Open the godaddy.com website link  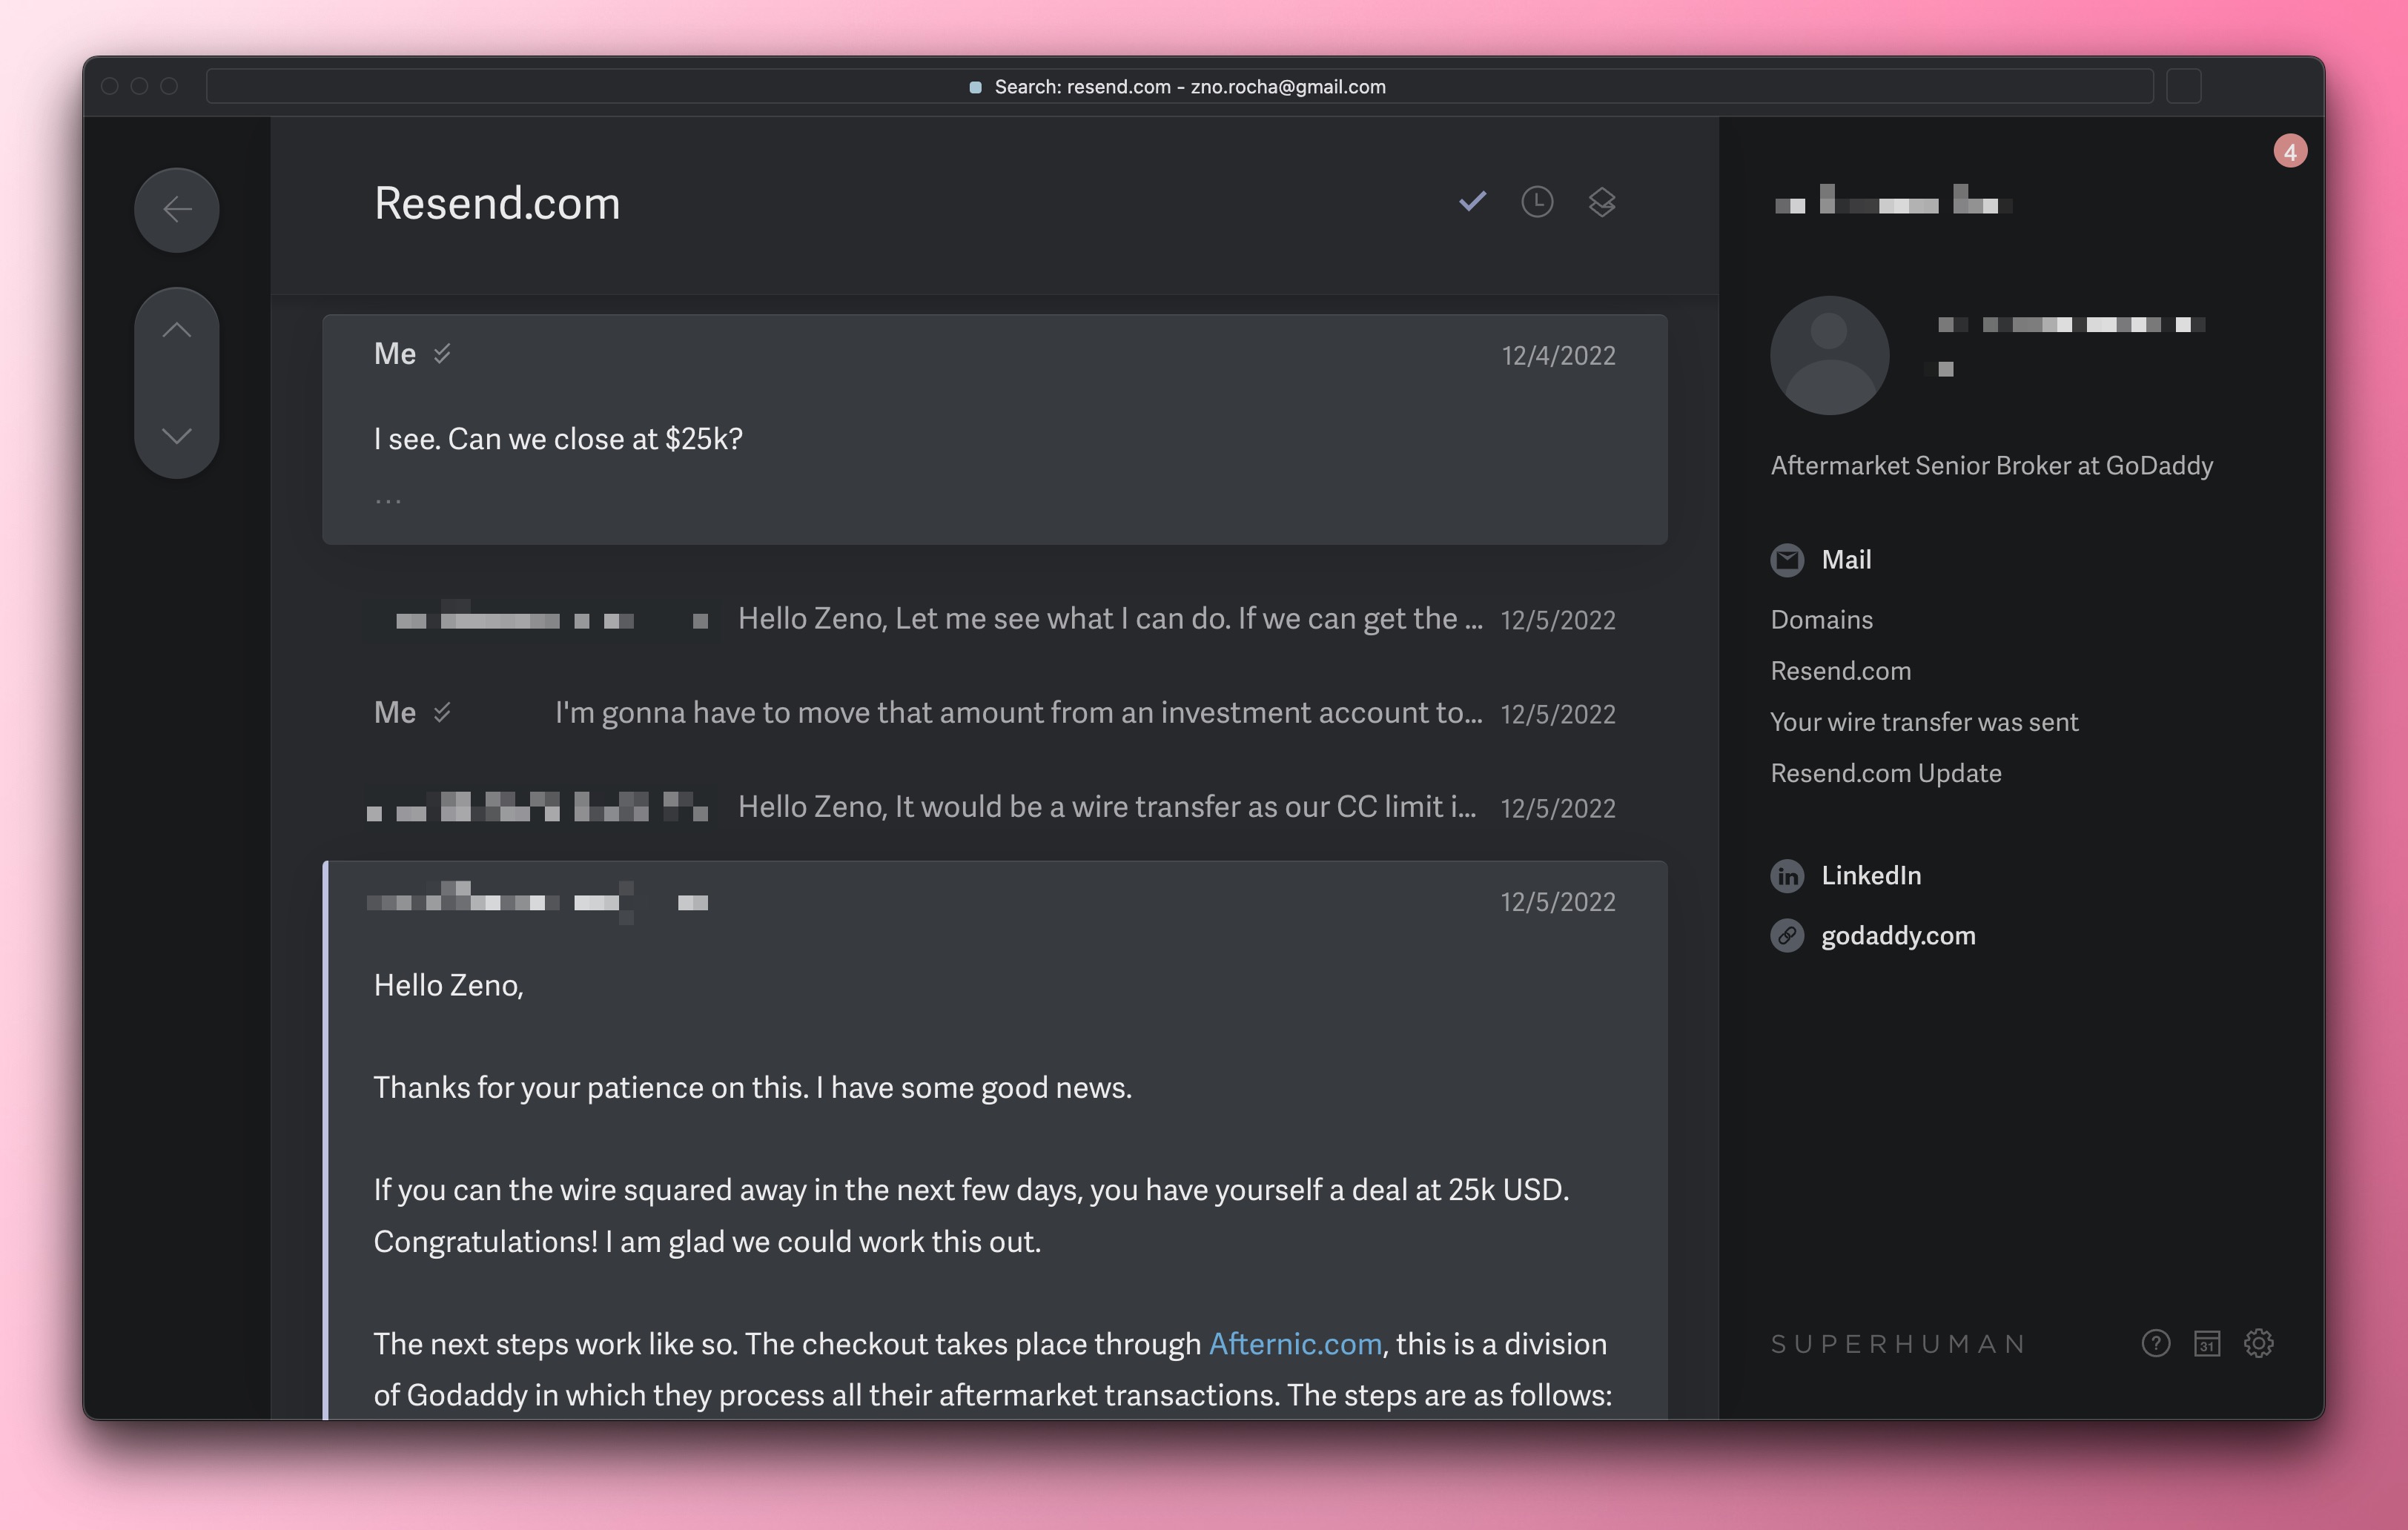(x=1897, y=936)
